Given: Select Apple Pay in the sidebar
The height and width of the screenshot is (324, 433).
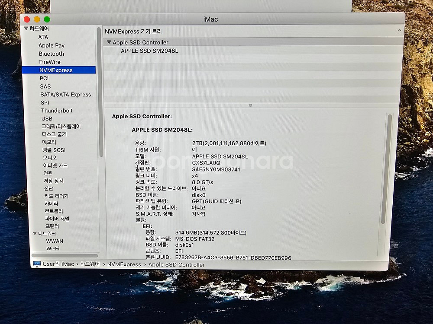Looking at the screenshot, I should [52, 45].
